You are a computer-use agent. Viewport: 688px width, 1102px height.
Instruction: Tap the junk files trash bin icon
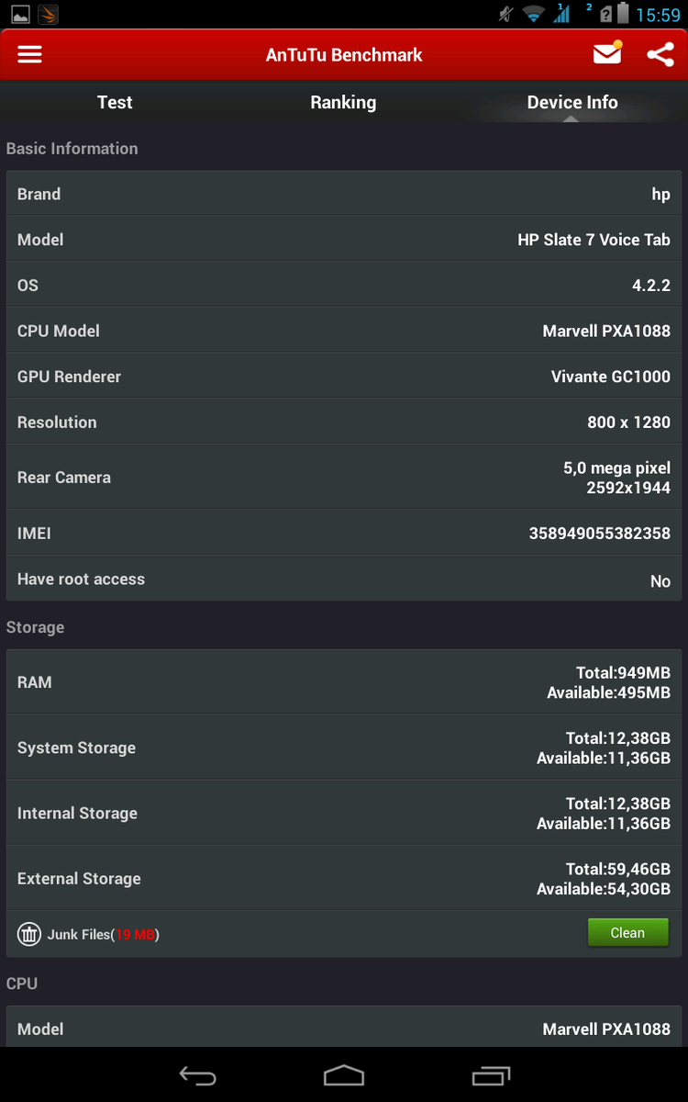[x=29, y=934]
